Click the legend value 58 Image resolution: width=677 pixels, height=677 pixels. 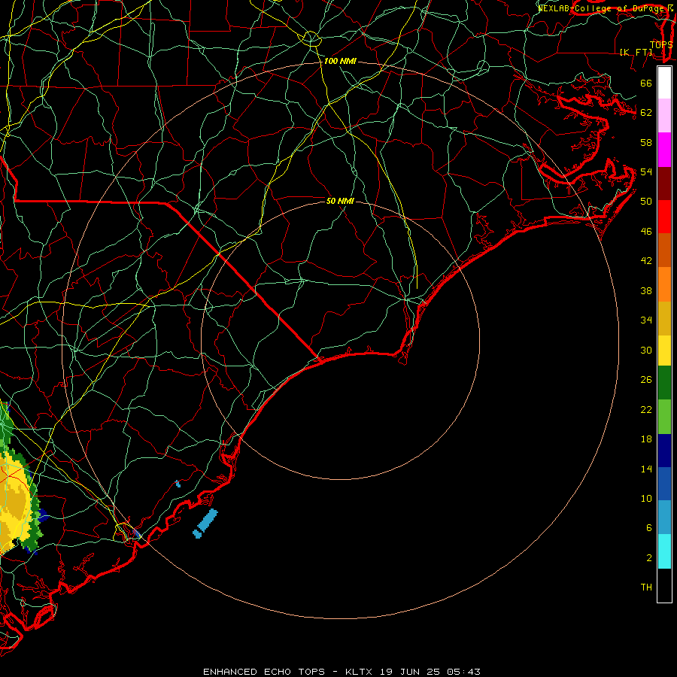646,142
